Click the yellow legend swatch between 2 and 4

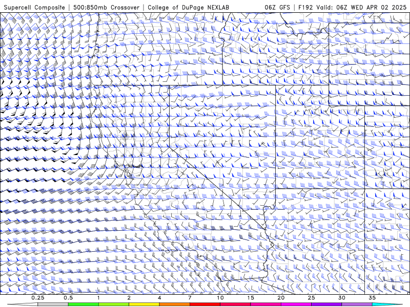(x=144, y=304)
